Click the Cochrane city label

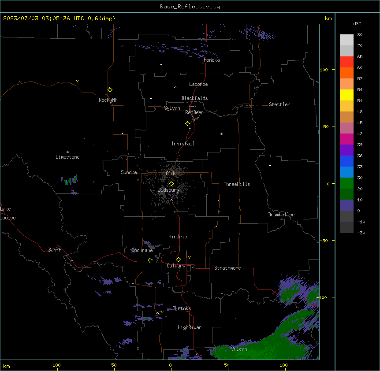coord(142,250)
